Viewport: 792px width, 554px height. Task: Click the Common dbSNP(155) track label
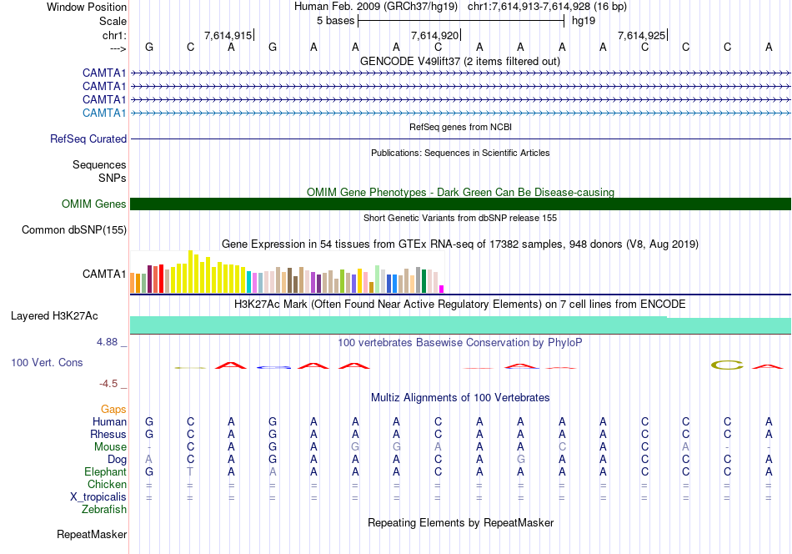(74, 230)
